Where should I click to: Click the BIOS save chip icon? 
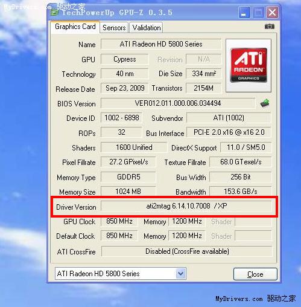(265, 103)
